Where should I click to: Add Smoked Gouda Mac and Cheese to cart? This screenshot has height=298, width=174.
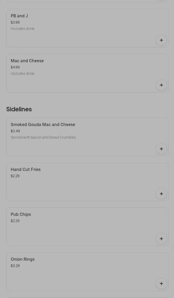pos(161,149)
